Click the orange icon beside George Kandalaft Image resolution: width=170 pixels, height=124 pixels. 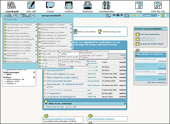tap(63, 15)
